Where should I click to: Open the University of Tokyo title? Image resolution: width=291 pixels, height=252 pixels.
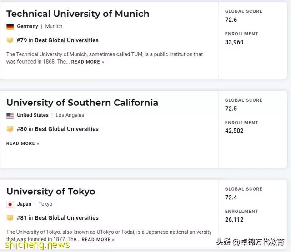pos(50,192)
